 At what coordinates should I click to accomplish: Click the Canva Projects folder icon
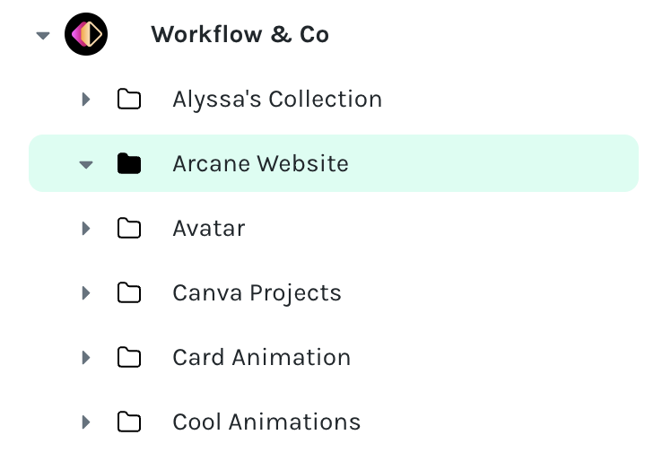click(x=129, y=292)
